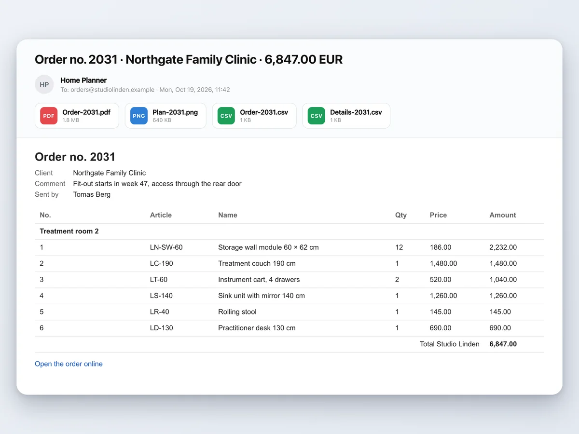The height and width of the screenshot is (434, 579).
Task: Click the HP sender avatar
Action: pos(44,84)
